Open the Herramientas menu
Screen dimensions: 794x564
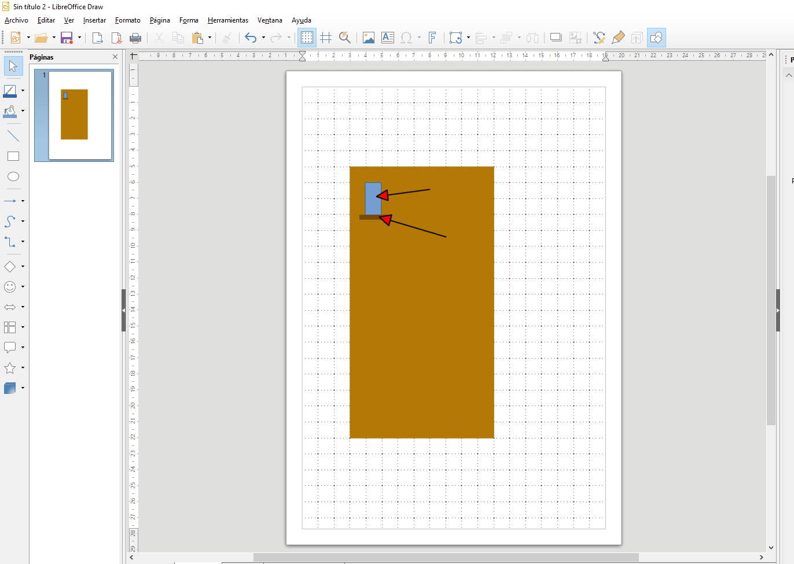(228, 20)
